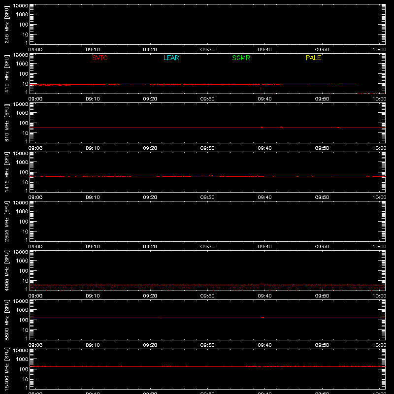Image resolution: width=394 pixels, height=394 pixels.
Task: Click the yellow PALE station label
Action: (313, 58)
